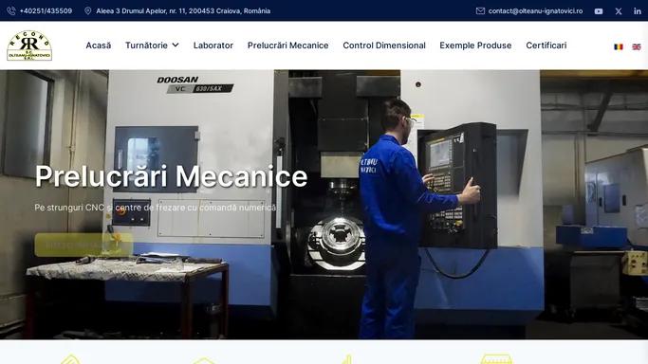
Task: Open the Control Dimensional page
Action: tap(384, 45)
